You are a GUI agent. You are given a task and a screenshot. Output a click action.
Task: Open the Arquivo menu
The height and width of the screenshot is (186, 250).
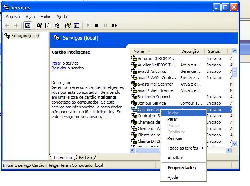13,16
